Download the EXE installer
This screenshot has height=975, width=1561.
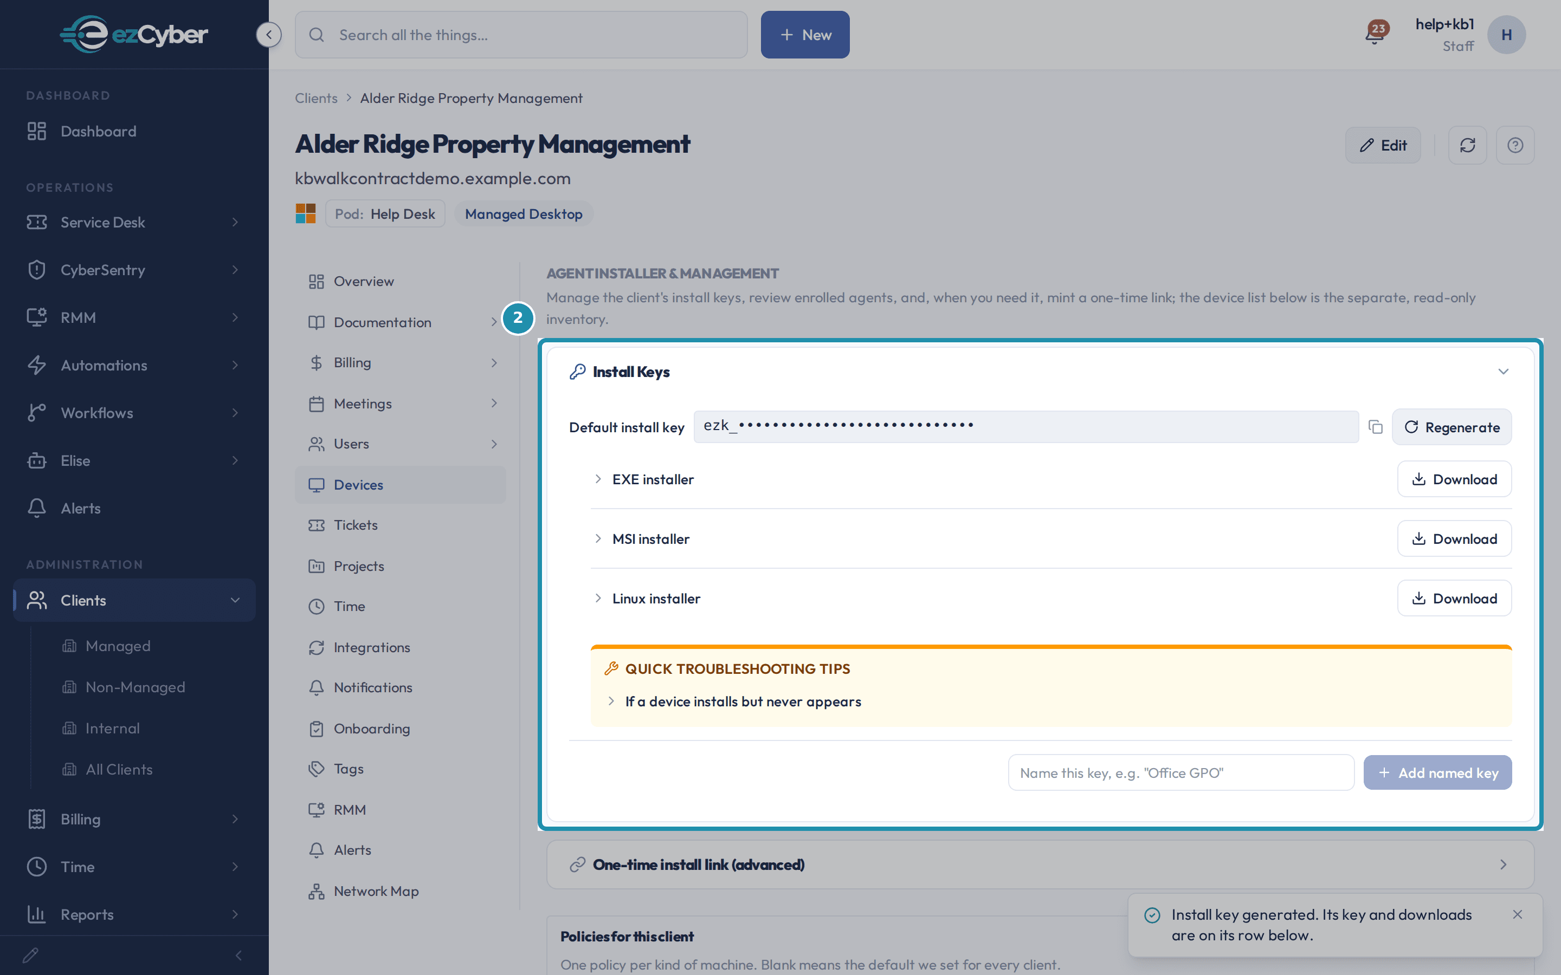(x=1454, y=479)
